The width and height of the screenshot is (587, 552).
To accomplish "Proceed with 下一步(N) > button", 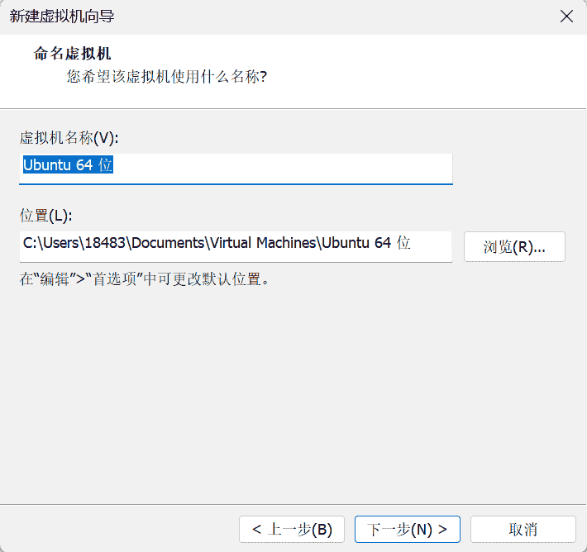I will (x=408, y=529).
